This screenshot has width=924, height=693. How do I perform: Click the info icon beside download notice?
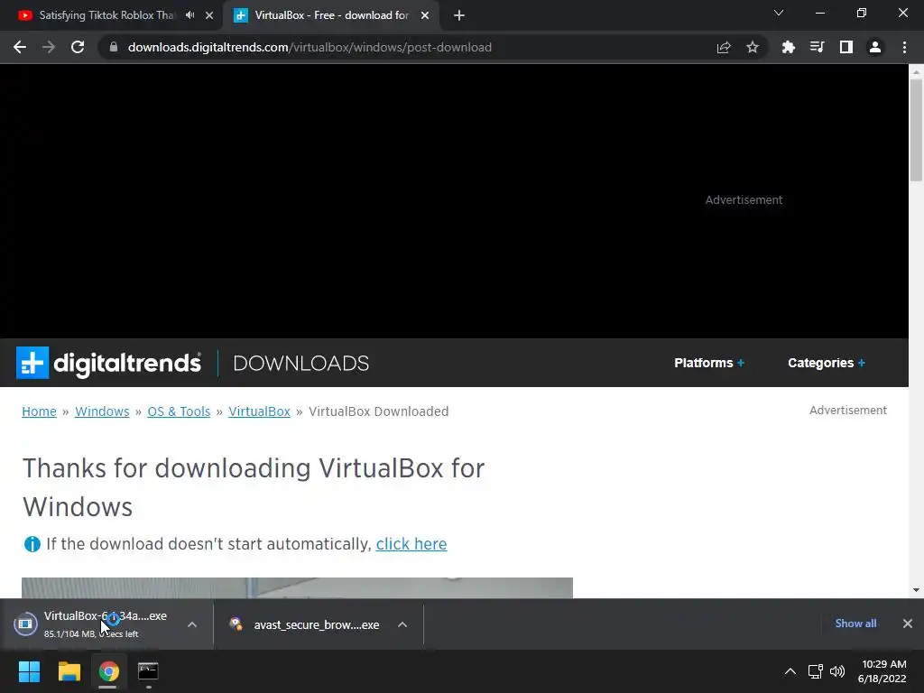pos(32,544)
